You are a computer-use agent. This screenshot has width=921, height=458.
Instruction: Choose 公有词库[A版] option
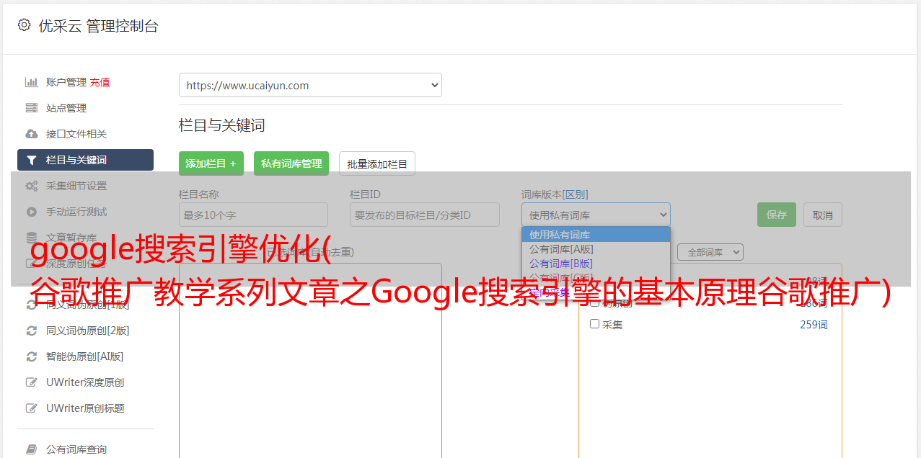596,248
